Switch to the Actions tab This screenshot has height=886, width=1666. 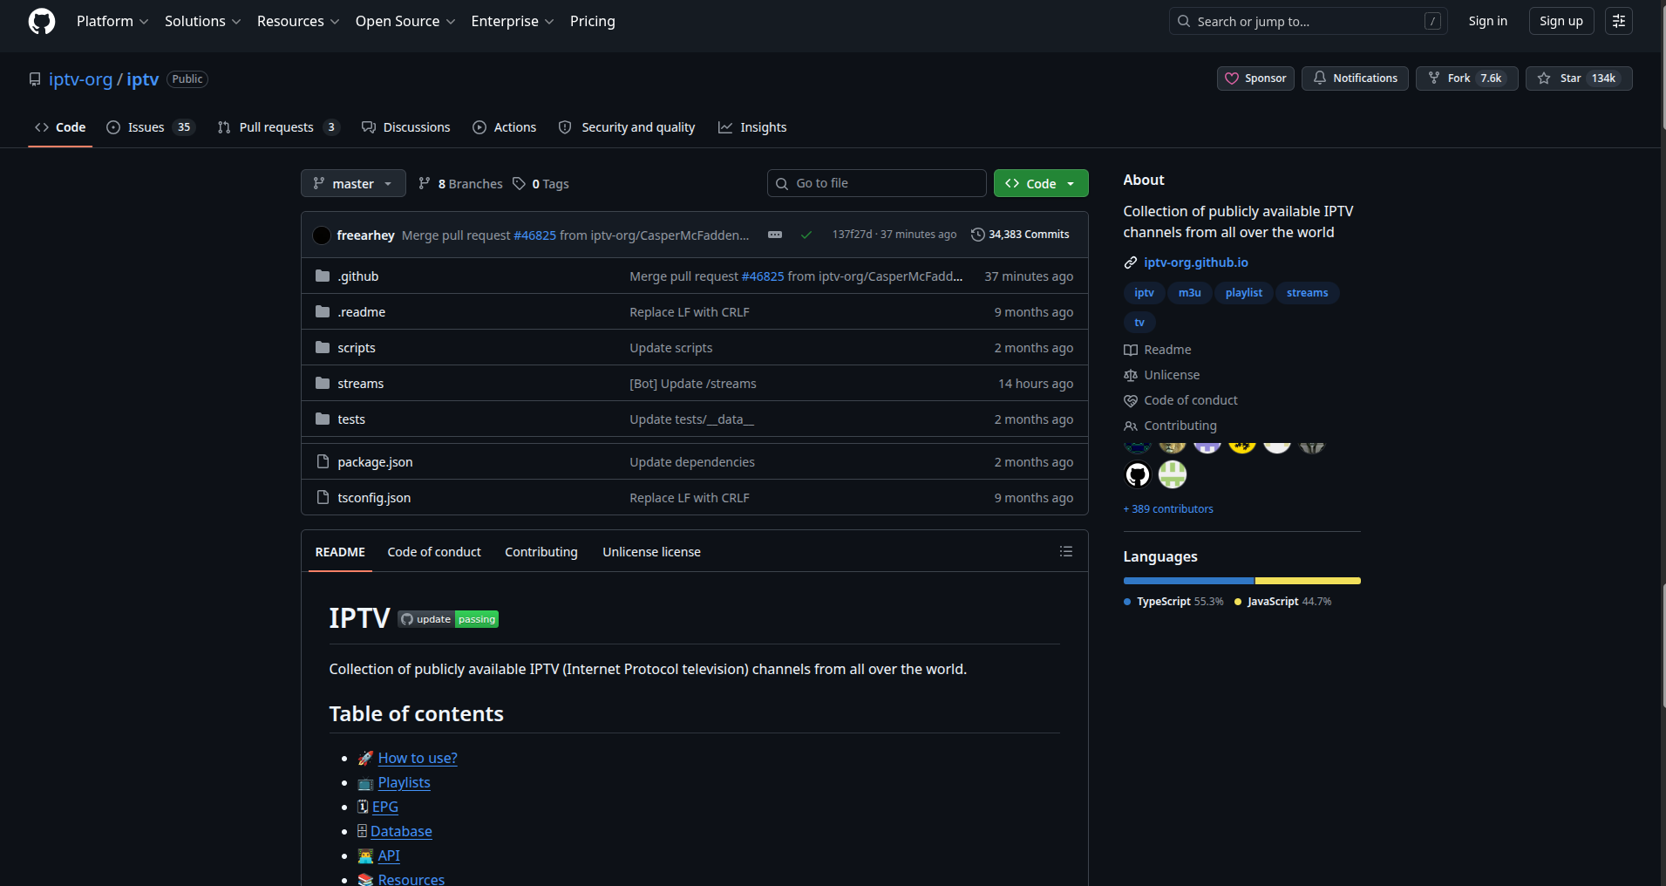(505, 127)
